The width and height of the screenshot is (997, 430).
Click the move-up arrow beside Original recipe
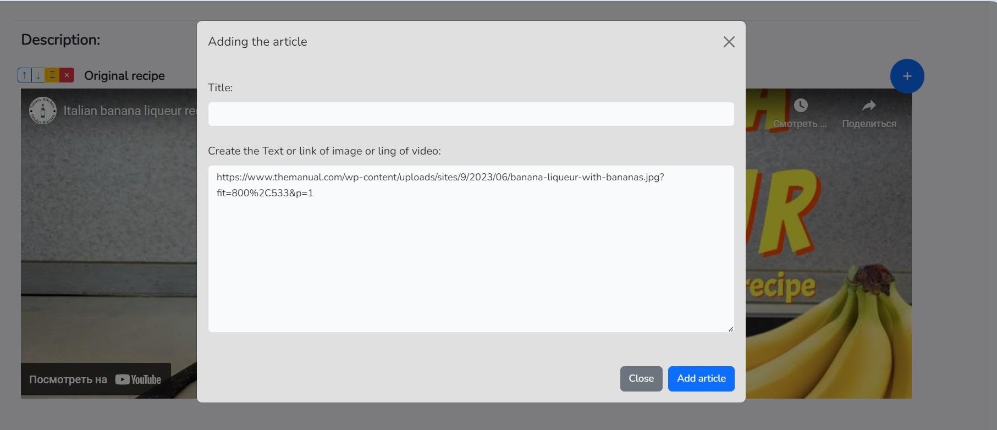tap(25, 75)
